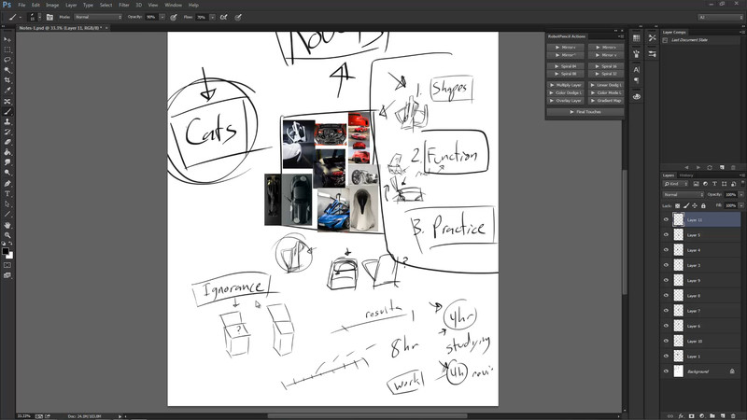
Task: Select the Crop tool
Action: (7, 80)
